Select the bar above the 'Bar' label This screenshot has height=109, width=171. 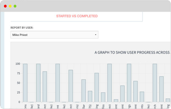click(x=84, y=91)
